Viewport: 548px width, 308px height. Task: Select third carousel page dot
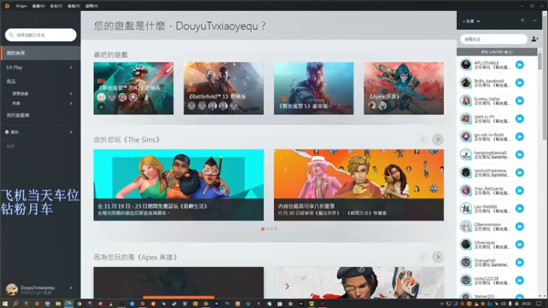(271, 229)
